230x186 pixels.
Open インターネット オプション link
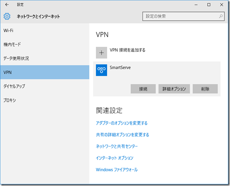click(114, 158)
